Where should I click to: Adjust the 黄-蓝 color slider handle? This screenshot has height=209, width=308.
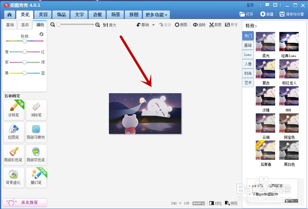pyautogui.click(x=25, y=73)
